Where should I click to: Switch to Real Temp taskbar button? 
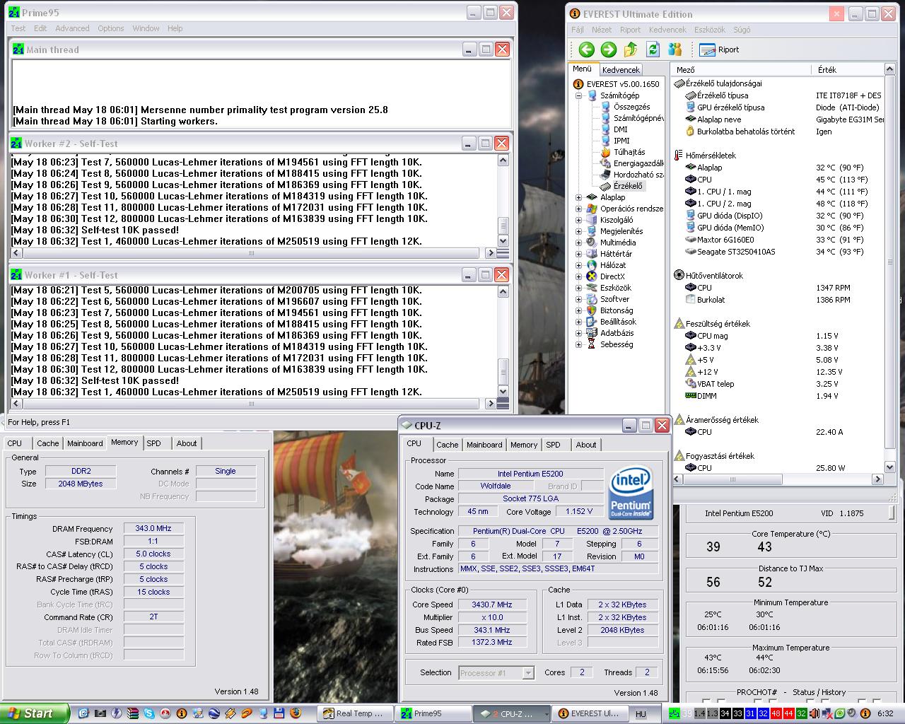pos(356,713)
